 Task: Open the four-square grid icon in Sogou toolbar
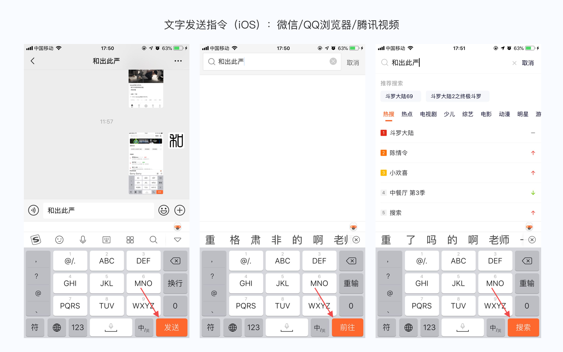[x=130, y=240]
